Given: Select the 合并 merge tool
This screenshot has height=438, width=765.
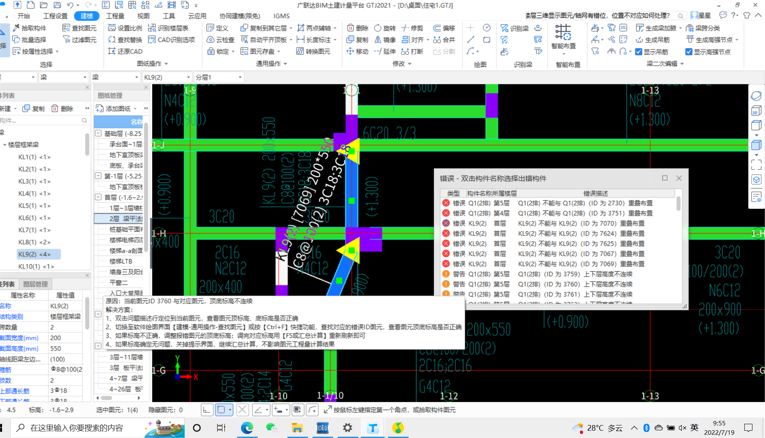Looking at the screenshot, I should (444, 40).
